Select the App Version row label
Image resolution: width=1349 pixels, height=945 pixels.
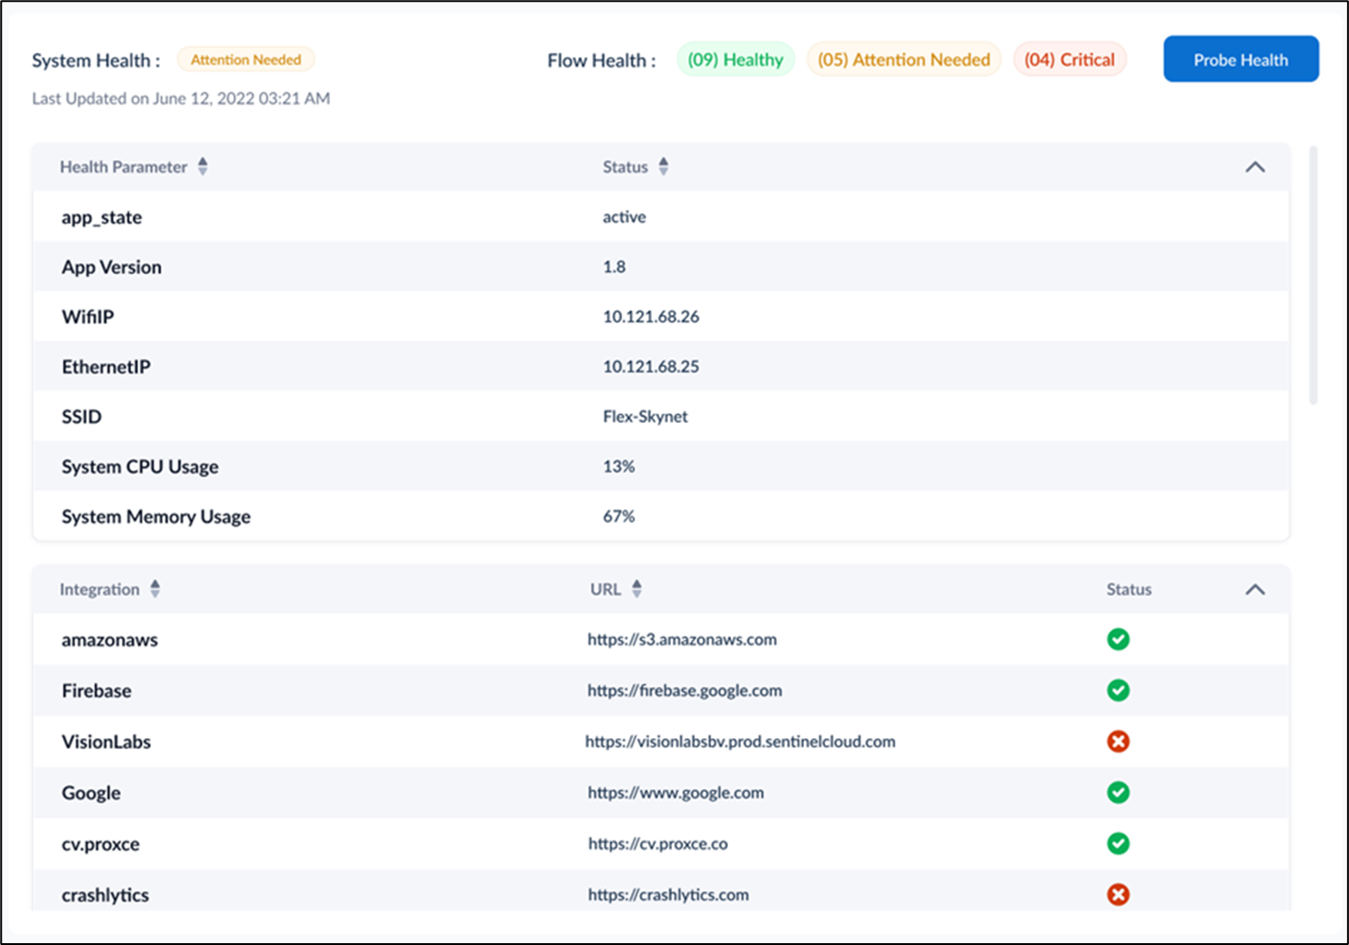click(x=112, y=266)
